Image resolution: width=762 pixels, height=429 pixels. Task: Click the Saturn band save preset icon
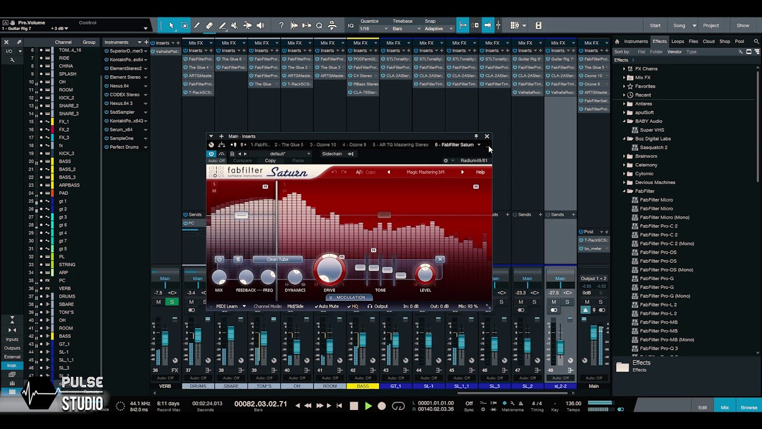coord(238,259)
